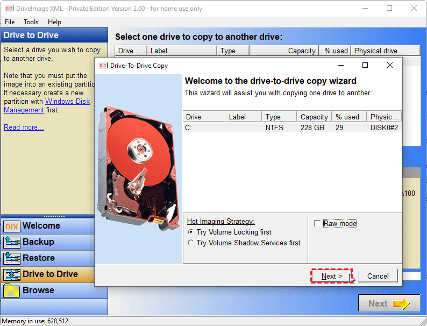The image size is (427, 326).
Task: Click the Drive to Drive icon
Action: 11,275
